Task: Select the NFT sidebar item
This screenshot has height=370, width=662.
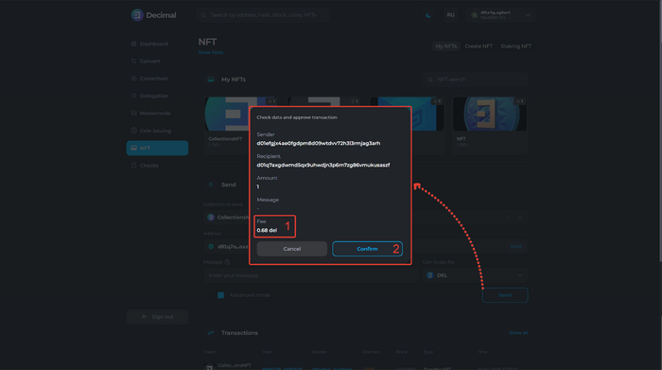Action: click(157, 148)
